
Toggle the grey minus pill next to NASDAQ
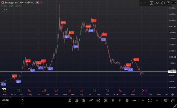coord(37,3)
